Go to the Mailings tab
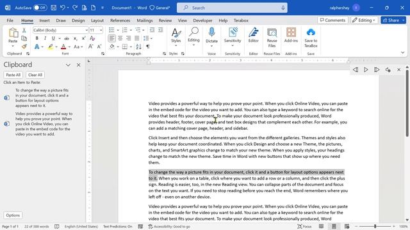The image size is (410, 230). [145, 20]
